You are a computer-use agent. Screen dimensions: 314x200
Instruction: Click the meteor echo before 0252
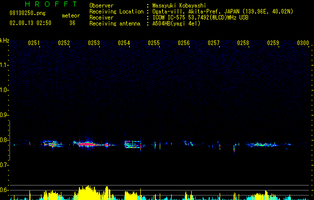tap(52, 144)
